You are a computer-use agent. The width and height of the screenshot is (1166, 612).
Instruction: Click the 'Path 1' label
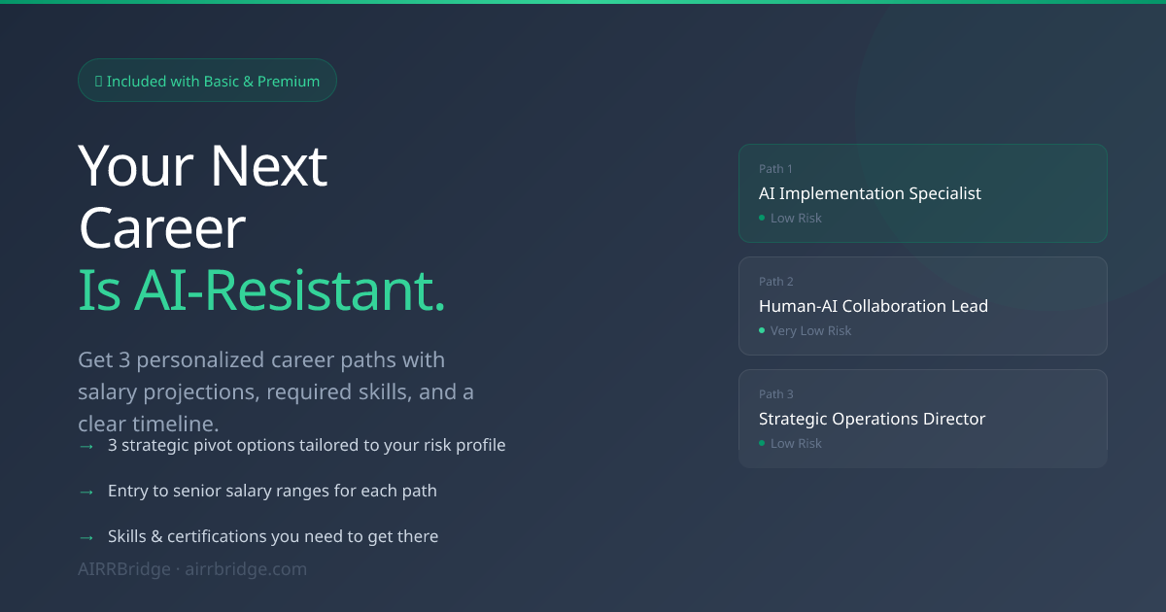point(776,169)
